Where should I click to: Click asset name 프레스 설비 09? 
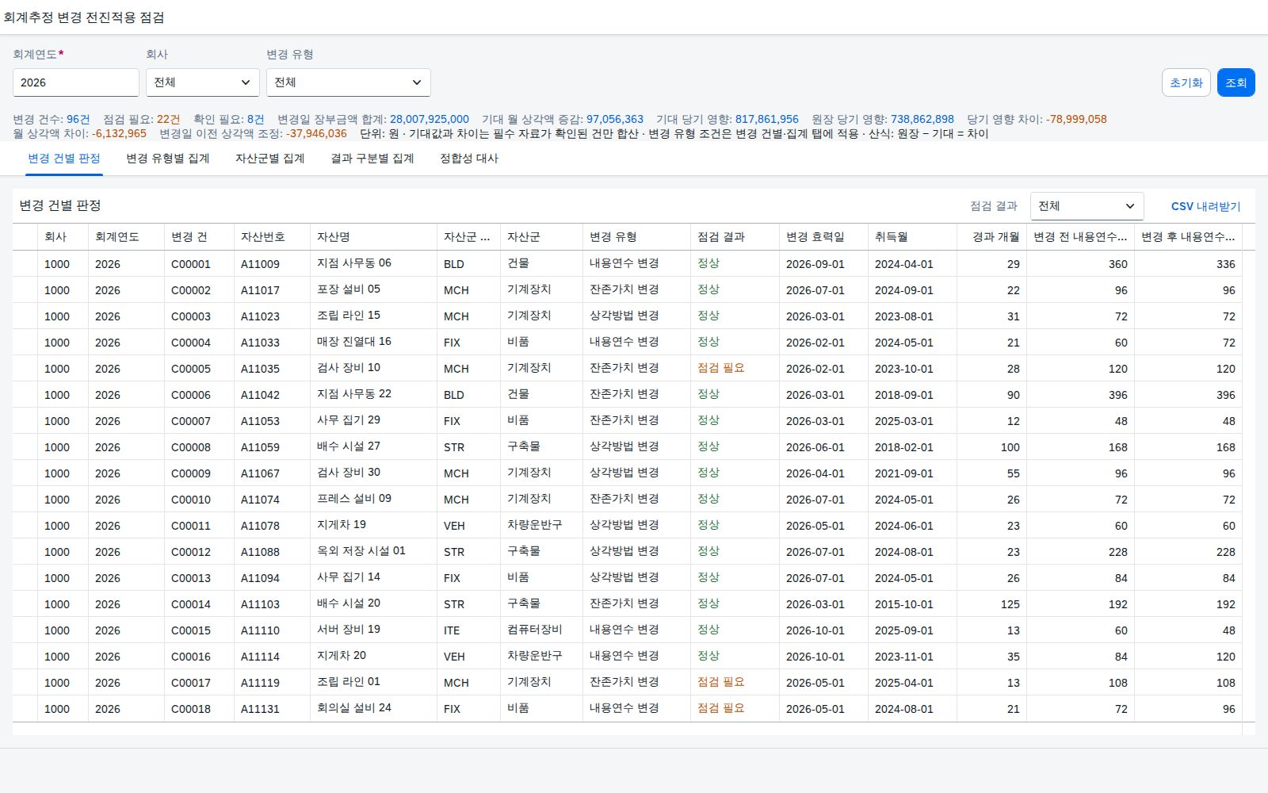click(354, 499)
